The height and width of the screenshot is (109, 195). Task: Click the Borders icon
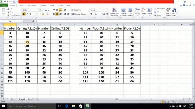point(37,14)
